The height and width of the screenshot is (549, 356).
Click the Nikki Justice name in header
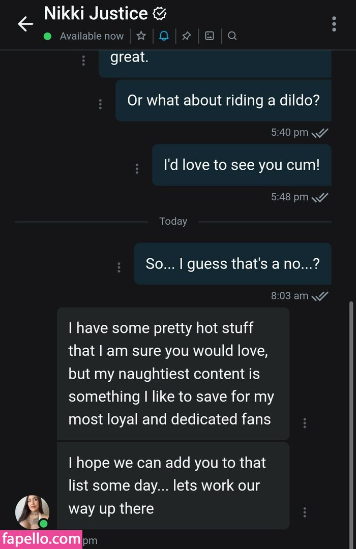click(96, 14)
